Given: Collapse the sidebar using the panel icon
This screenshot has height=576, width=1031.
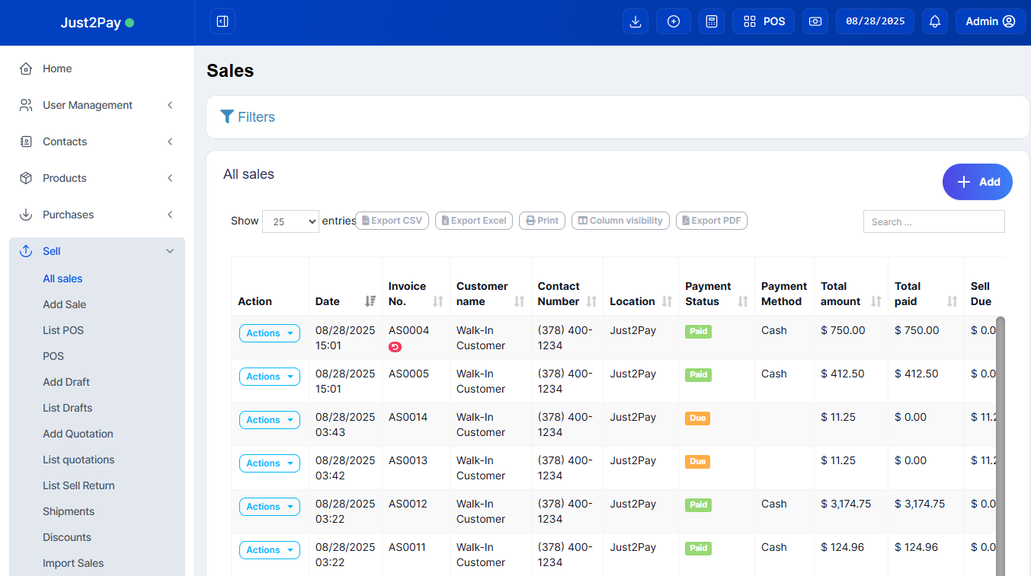Looking at the screenshot, I should click(x=222, y=21).
